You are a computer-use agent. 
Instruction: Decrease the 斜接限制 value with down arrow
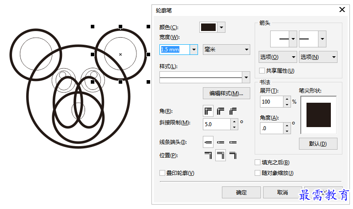[234, 127]
